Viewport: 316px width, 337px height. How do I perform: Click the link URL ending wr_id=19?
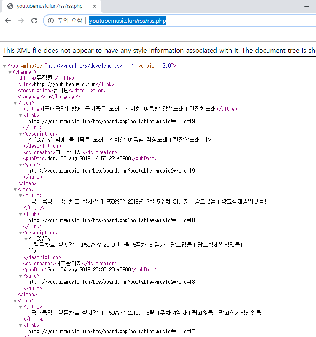[x=112, y=122]
